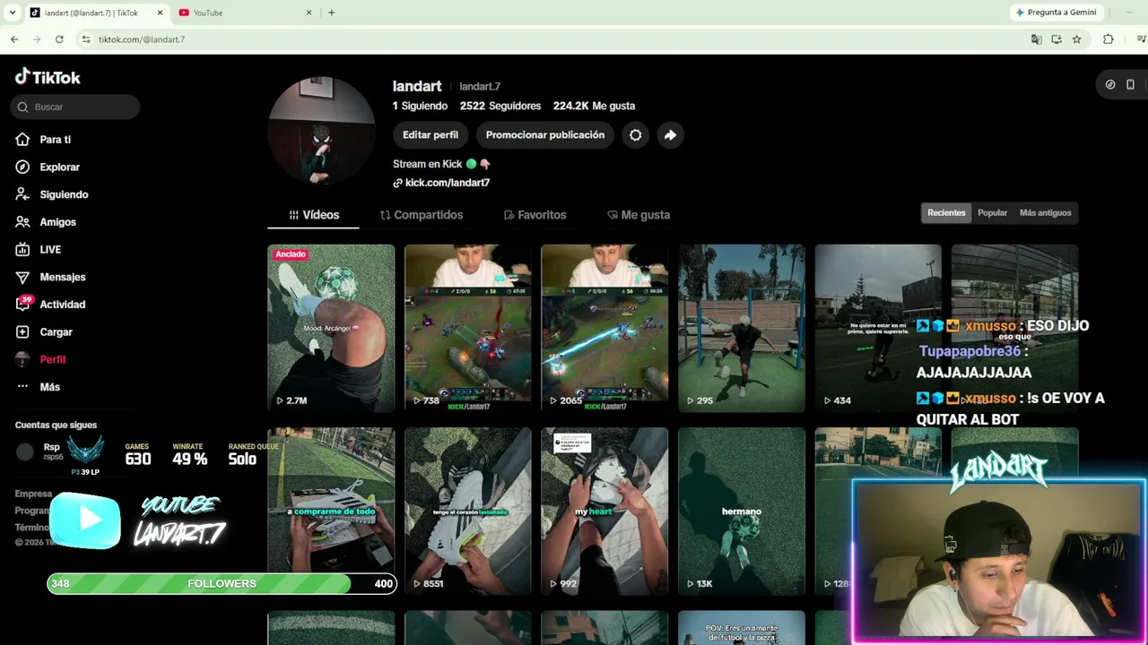Click Editar perfil button
Viewport: 1148px width, 645px height.
tap(430, 135)
